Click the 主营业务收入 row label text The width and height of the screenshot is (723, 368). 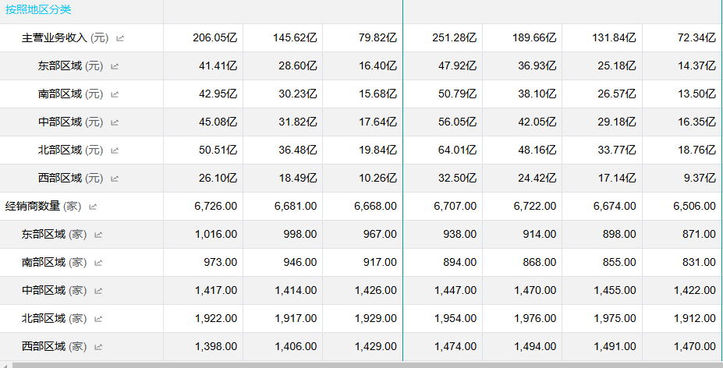55,38
